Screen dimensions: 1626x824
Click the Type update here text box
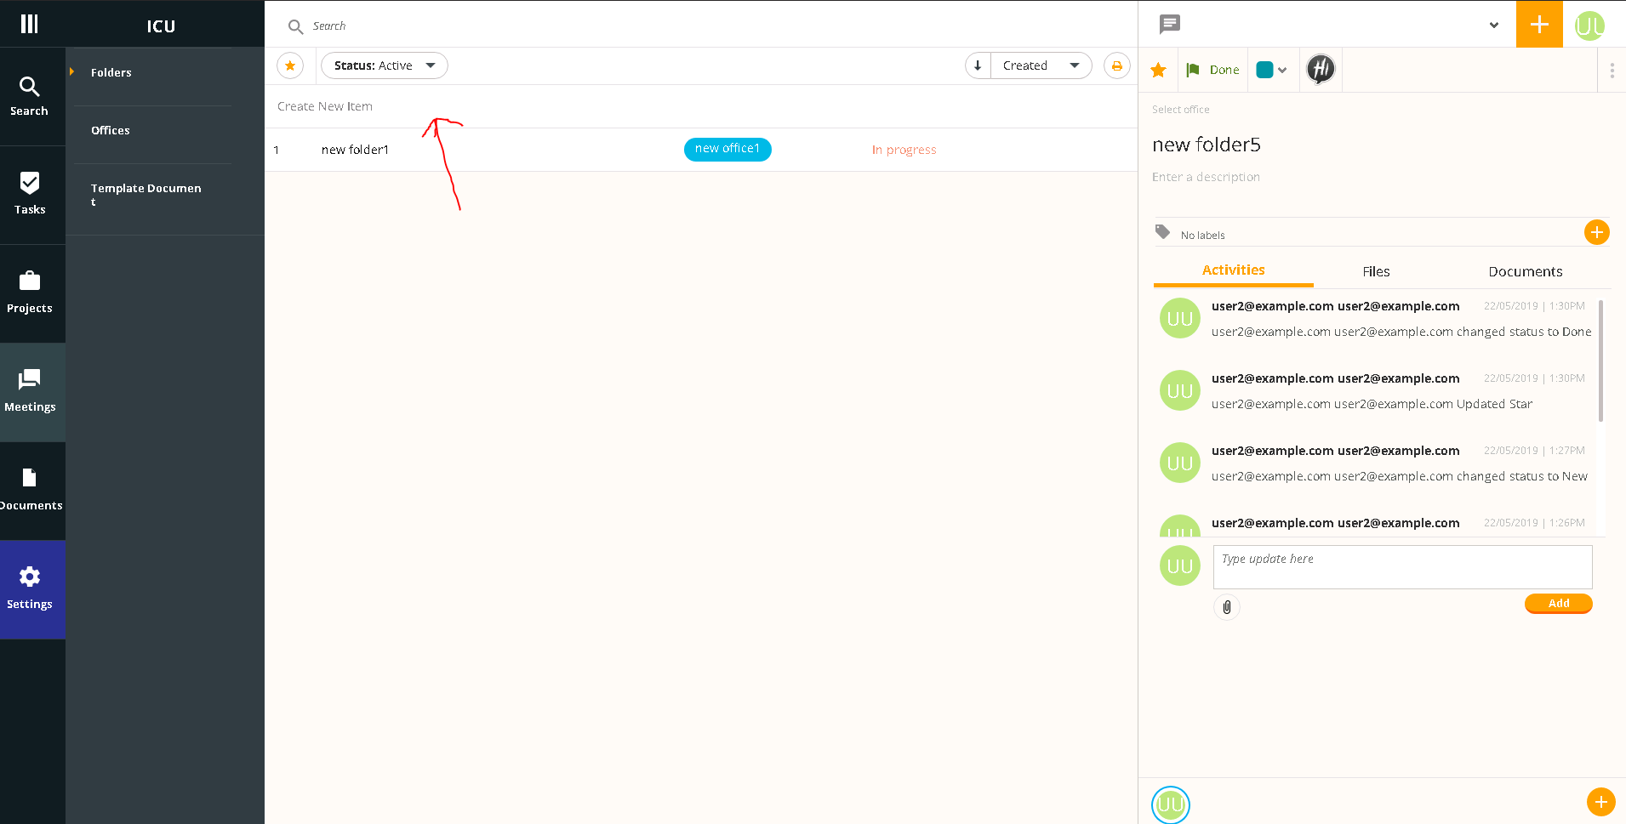pos(1402,567)
